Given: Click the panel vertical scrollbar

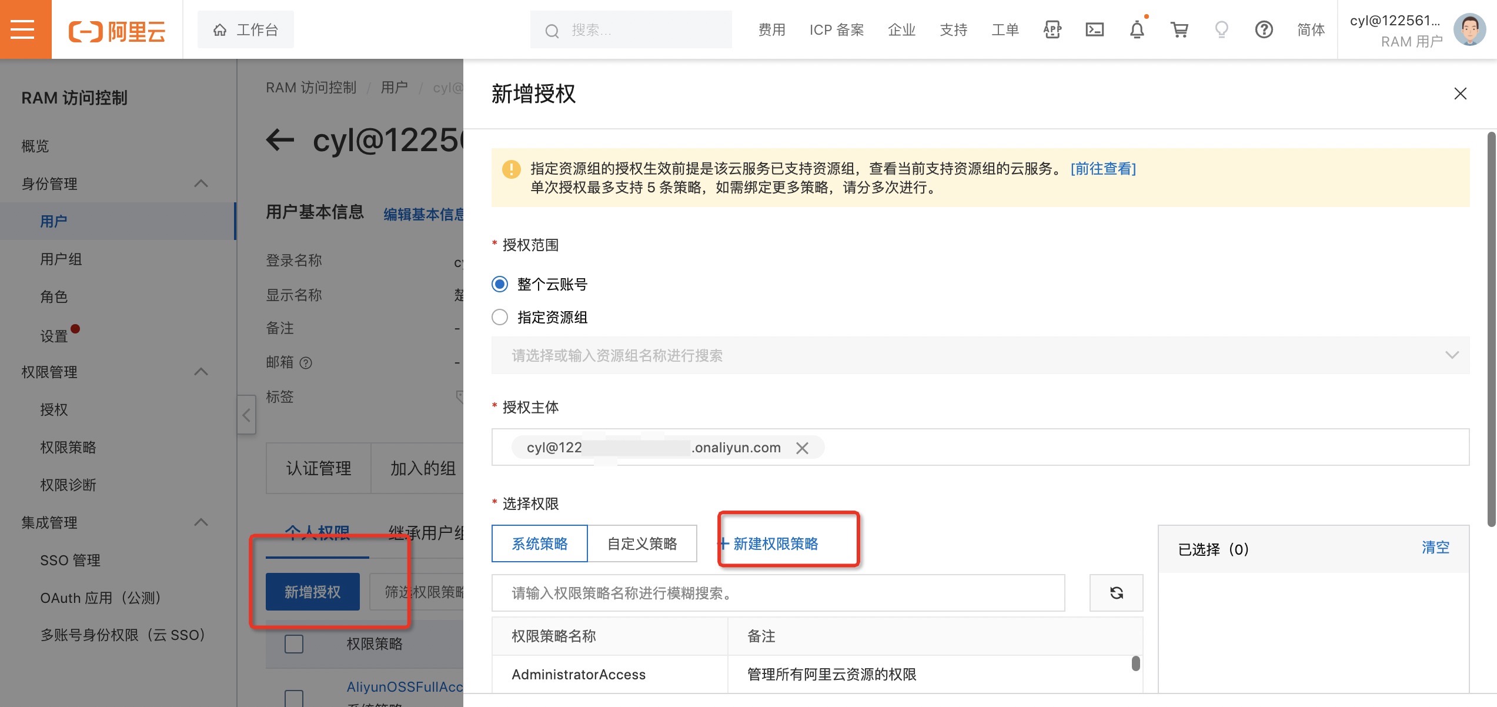Looking at the screenshot, I should pyautogui.click(x=1492, y=329).
